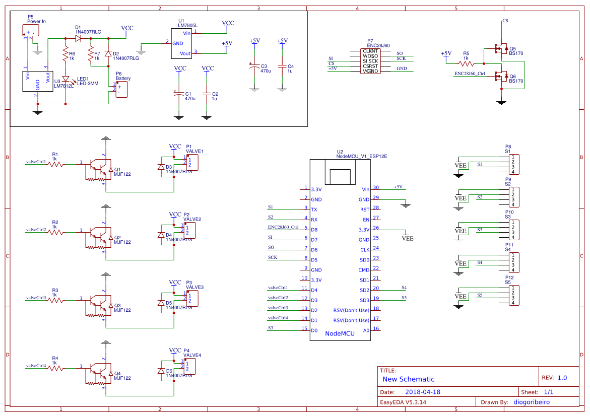Click the ENC28J60_Ctrl label at NodeMCU D8
Image resolution: width=590 pixels, height=417 pixels.
tap(283, 228)
